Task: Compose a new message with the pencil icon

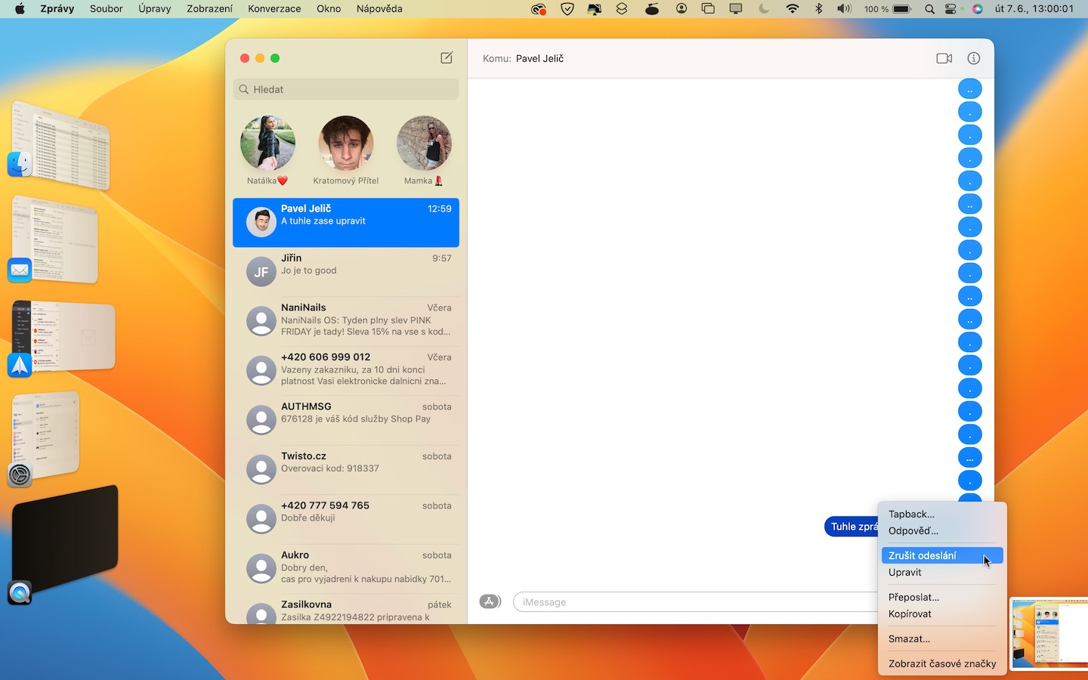Action: click(x=447, y=58)
